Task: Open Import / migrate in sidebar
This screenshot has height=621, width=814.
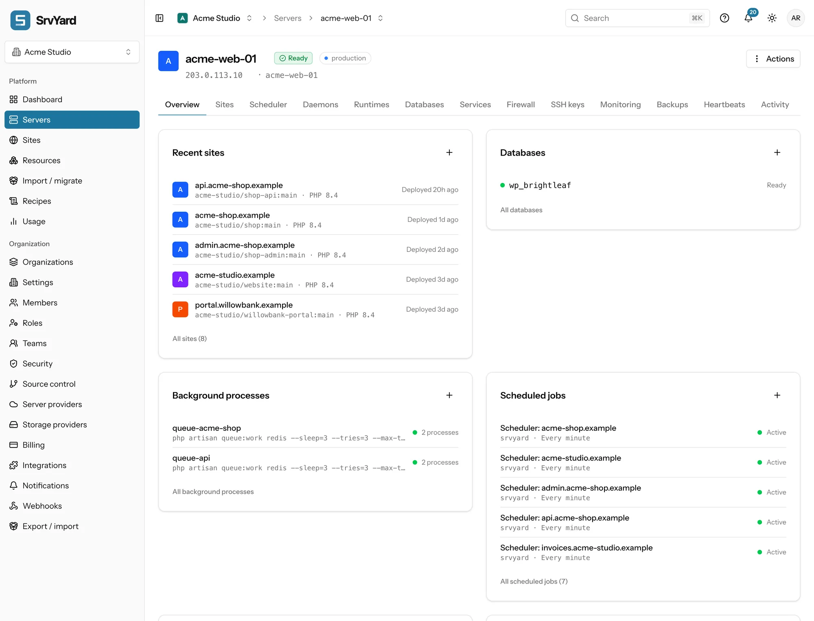Action: pyautogui.click(x=72, y=181)
